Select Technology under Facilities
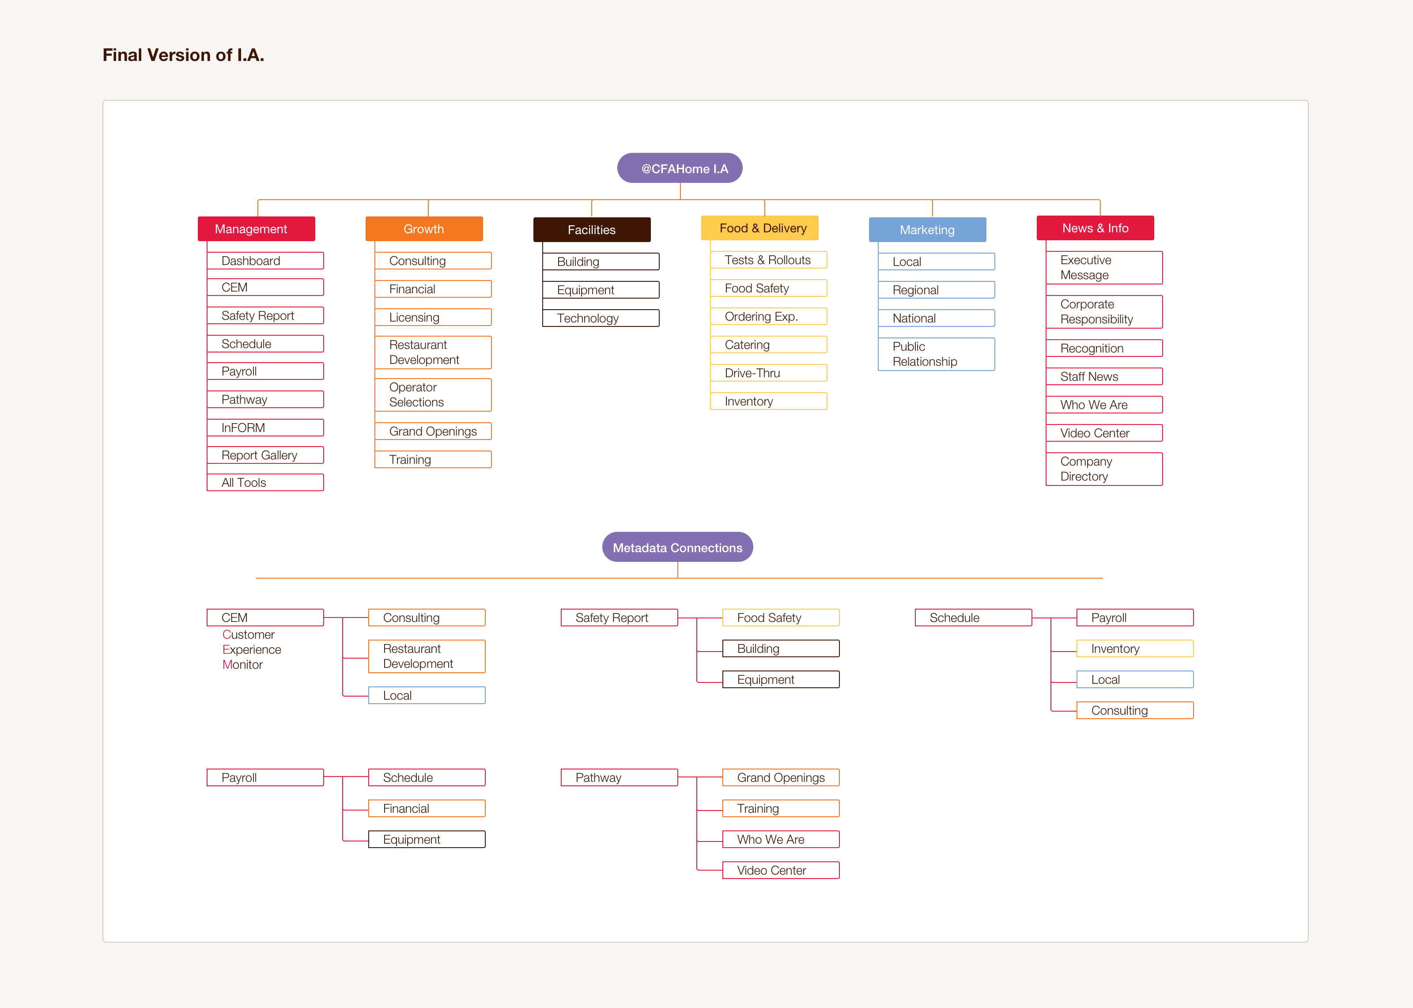 pyautogui.click(x=601, y=318)
